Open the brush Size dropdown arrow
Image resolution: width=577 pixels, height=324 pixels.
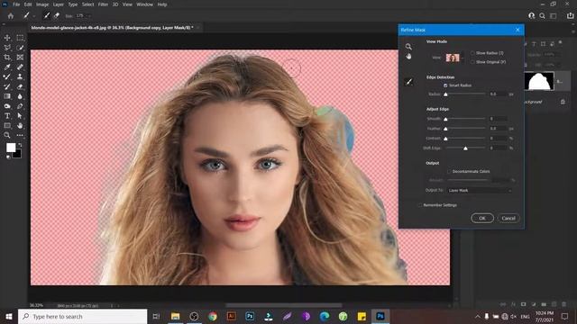click(x=89, y=16)
